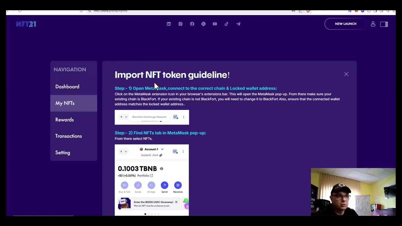The width and height of the screenshot is (402, 226).
Task: Click the browser back arrow
Action: pos(8,11)
